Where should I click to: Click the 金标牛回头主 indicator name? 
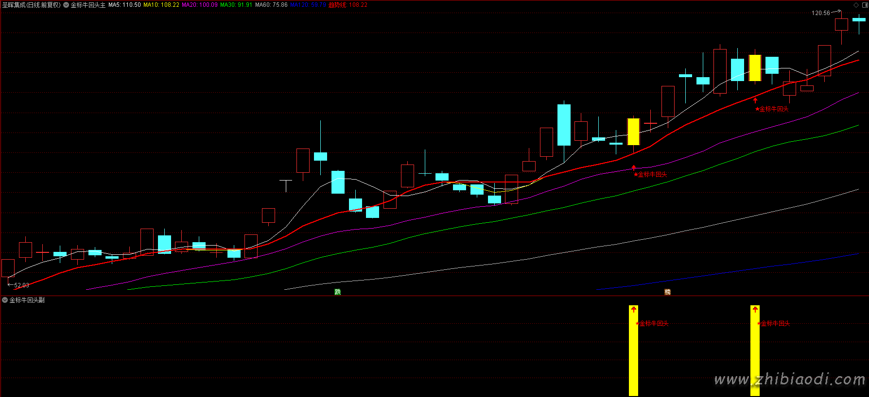click(88, 5)
